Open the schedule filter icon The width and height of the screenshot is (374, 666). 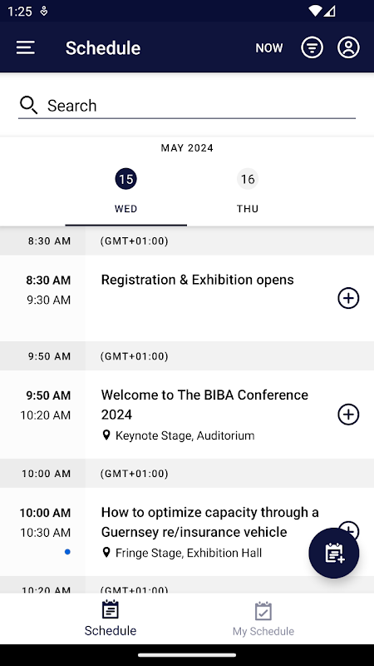[312, 47]
